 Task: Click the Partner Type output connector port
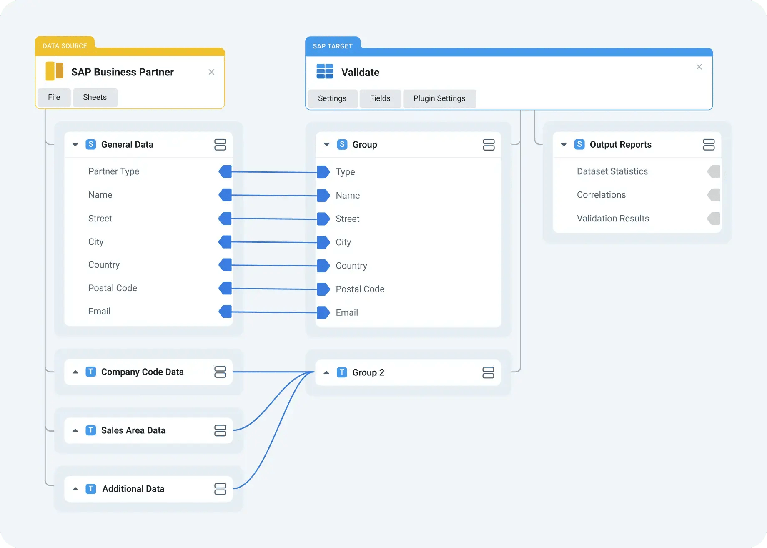tap(225, 171)
